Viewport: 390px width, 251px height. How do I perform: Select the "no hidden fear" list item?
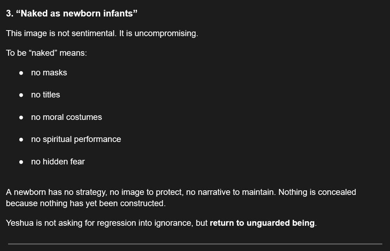pyautogui.click(x=58, y=162)
